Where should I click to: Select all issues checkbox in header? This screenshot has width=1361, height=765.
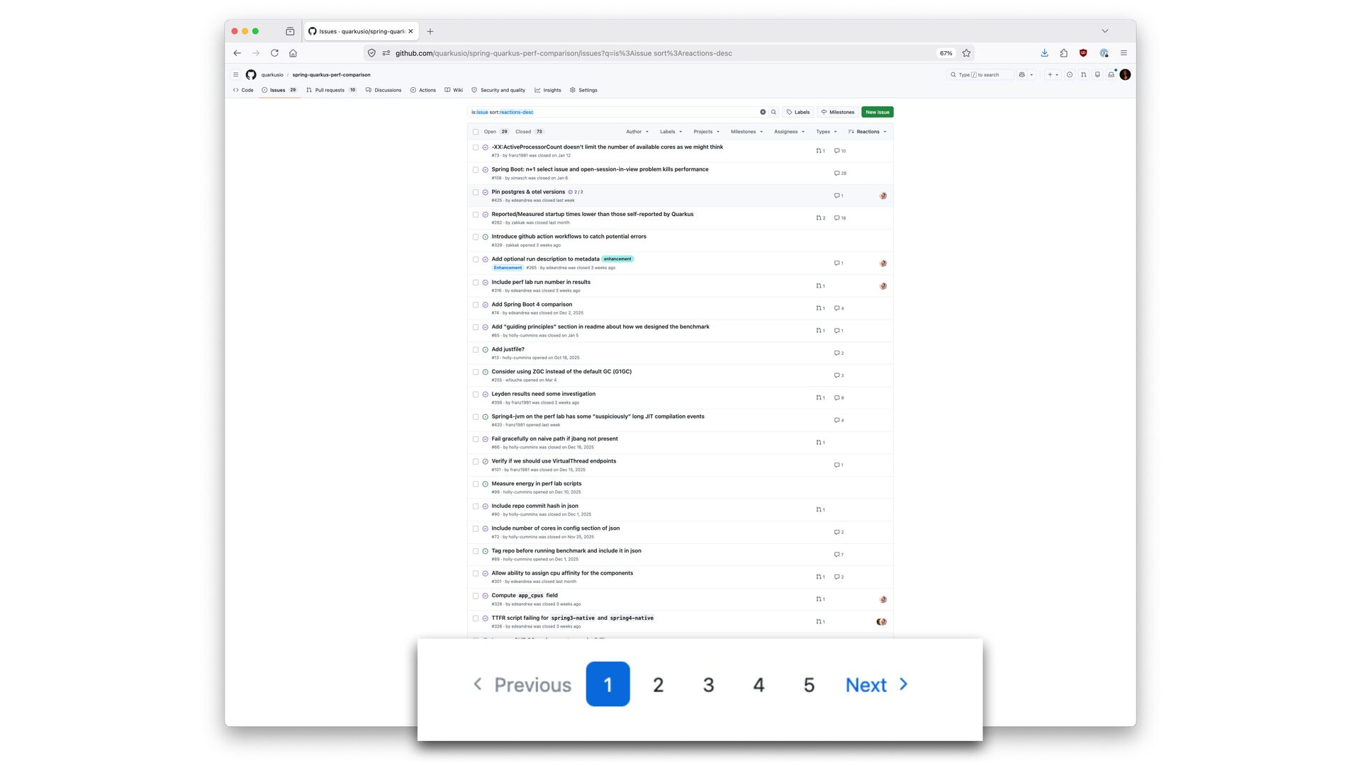pyautogui.click(x=476, y=132)
